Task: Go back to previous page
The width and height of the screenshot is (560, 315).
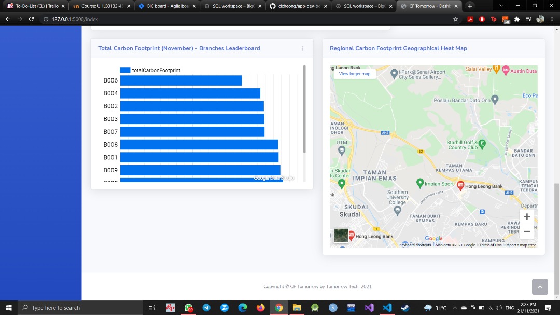Action: [8, 19]
